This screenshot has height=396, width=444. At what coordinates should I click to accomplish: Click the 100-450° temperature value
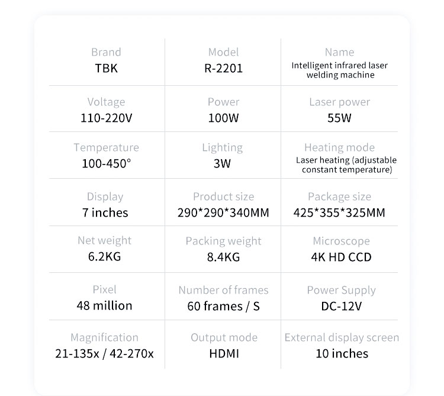(x=107, y=163)
